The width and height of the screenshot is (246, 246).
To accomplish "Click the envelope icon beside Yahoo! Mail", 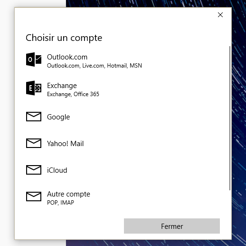I will [34, 143].
